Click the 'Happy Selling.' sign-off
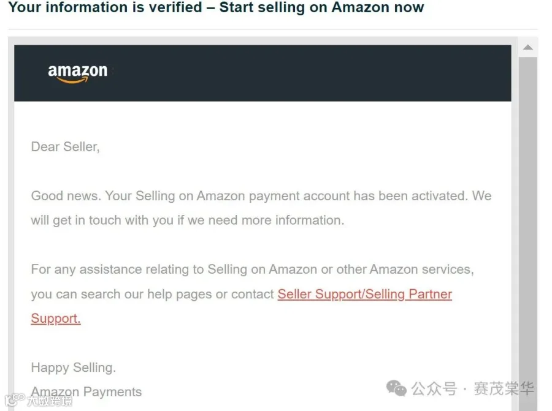The width and height of the screenshot is (552, 411). tap(73, 368)
